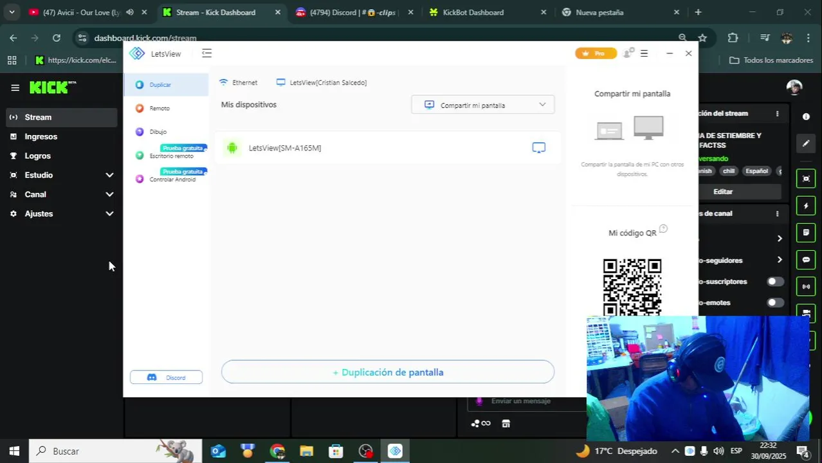Click the Español tag chip
Image resolution: width=822 pixels, height=463 pixels.
756,171
